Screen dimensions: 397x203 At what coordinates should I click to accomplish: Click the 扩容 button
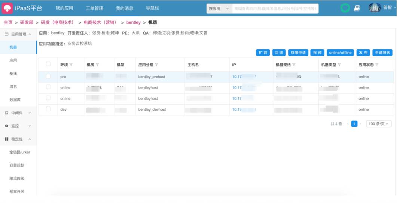coord(263,53)
